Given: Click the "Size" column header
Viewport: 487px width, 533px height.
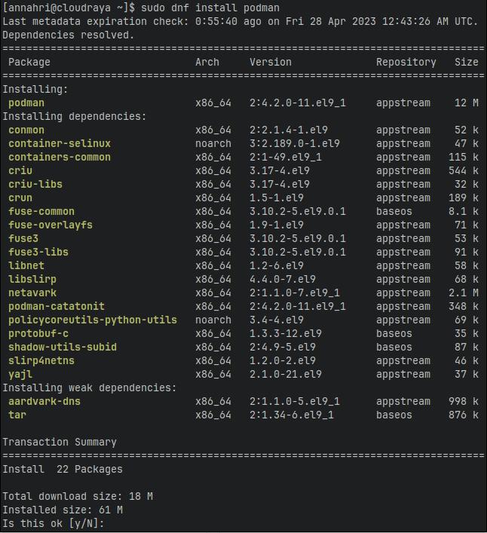Looking at the screenshot, I should pos(466,62).
